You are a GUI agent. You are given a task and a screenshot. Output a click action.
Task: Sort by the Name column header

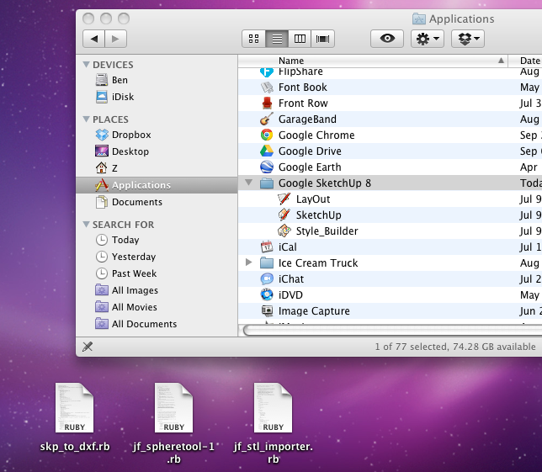point(373,61)
